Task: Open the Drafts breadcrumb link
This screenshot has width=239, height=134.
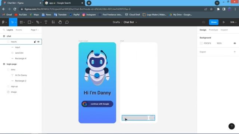Action: click(116, 22)
